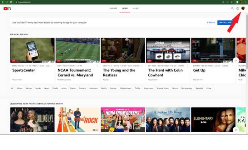Select the Sitcom filter chip
The height and width of the screenshot is (150, 248).
[x=175, y=88]
